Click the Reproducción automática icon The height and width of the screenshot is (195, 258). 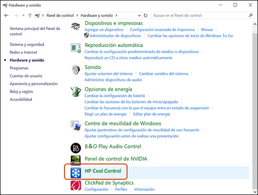76,48
